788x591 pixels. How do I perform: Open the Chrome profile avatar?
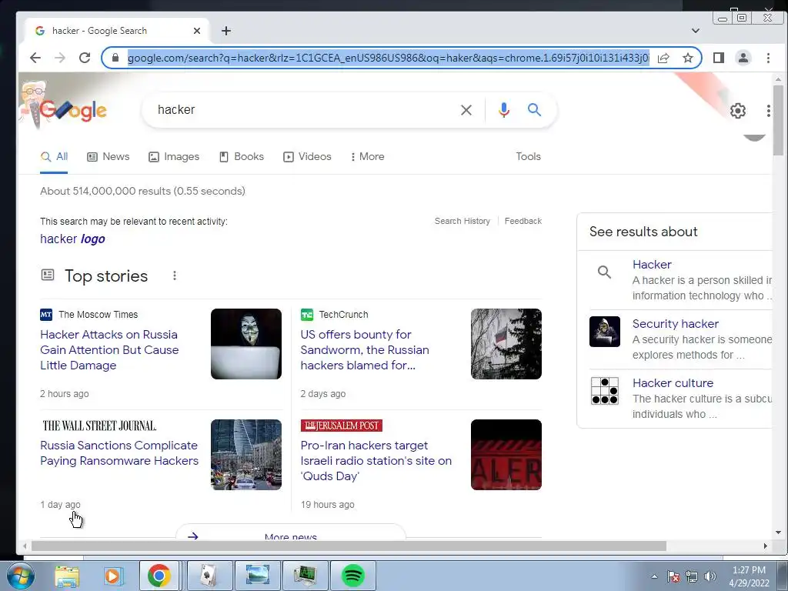click(x=743, y=58)
